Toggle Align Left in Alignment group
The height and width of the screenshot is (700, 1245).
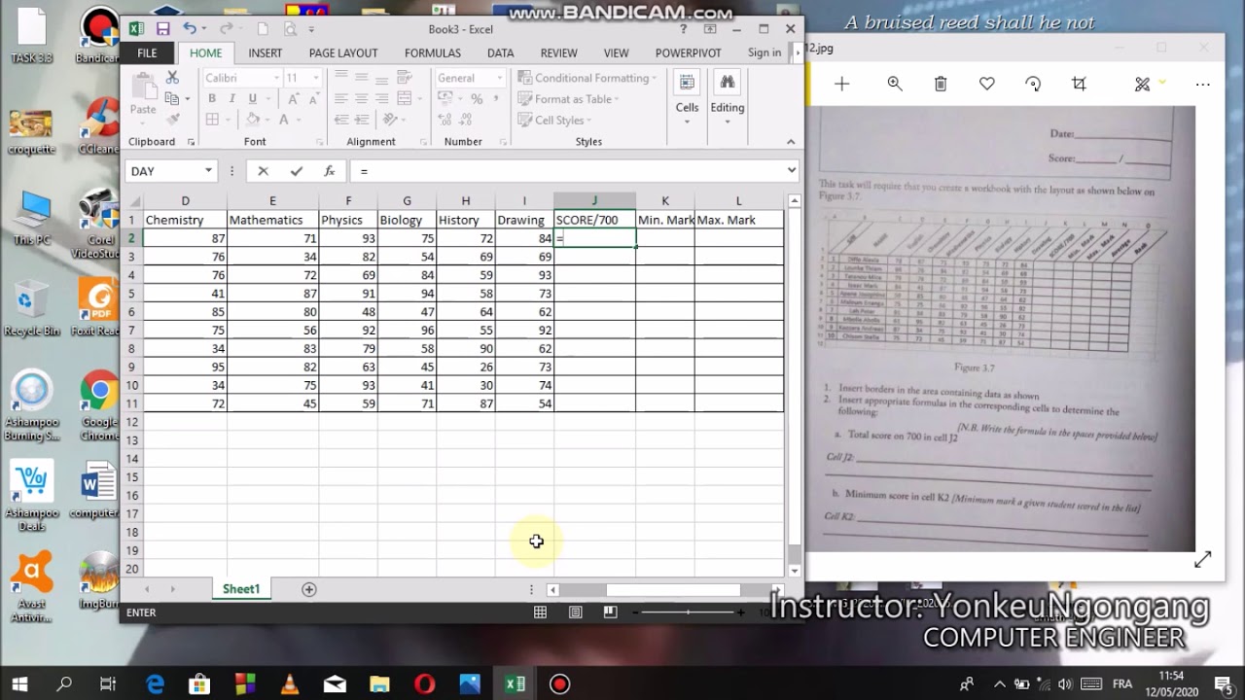coord(340,98)
